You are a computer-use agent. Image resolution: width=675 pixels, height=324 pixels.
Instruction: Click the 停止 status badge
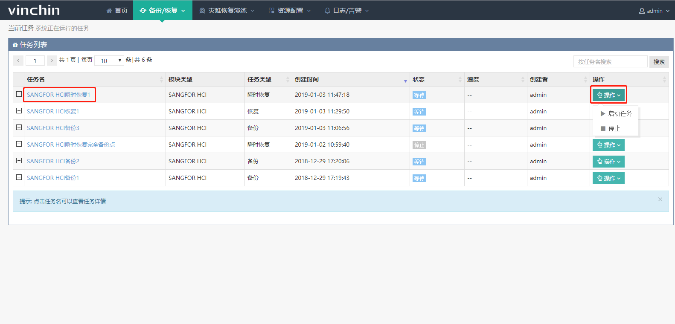coord(419,145)
